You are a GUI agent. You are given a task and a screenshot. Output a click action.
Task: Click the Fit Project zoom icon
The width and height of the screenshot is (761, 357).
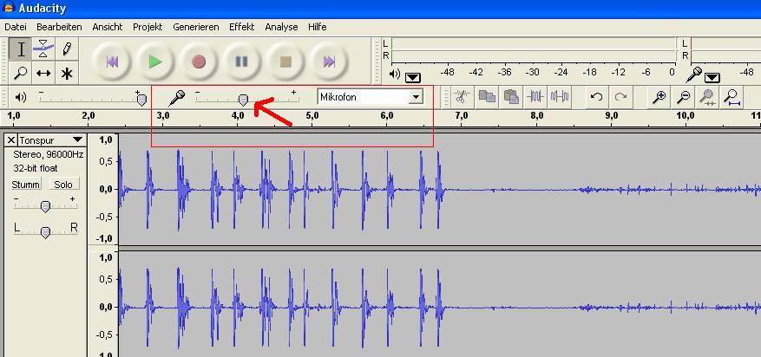[x=732, y=97]
